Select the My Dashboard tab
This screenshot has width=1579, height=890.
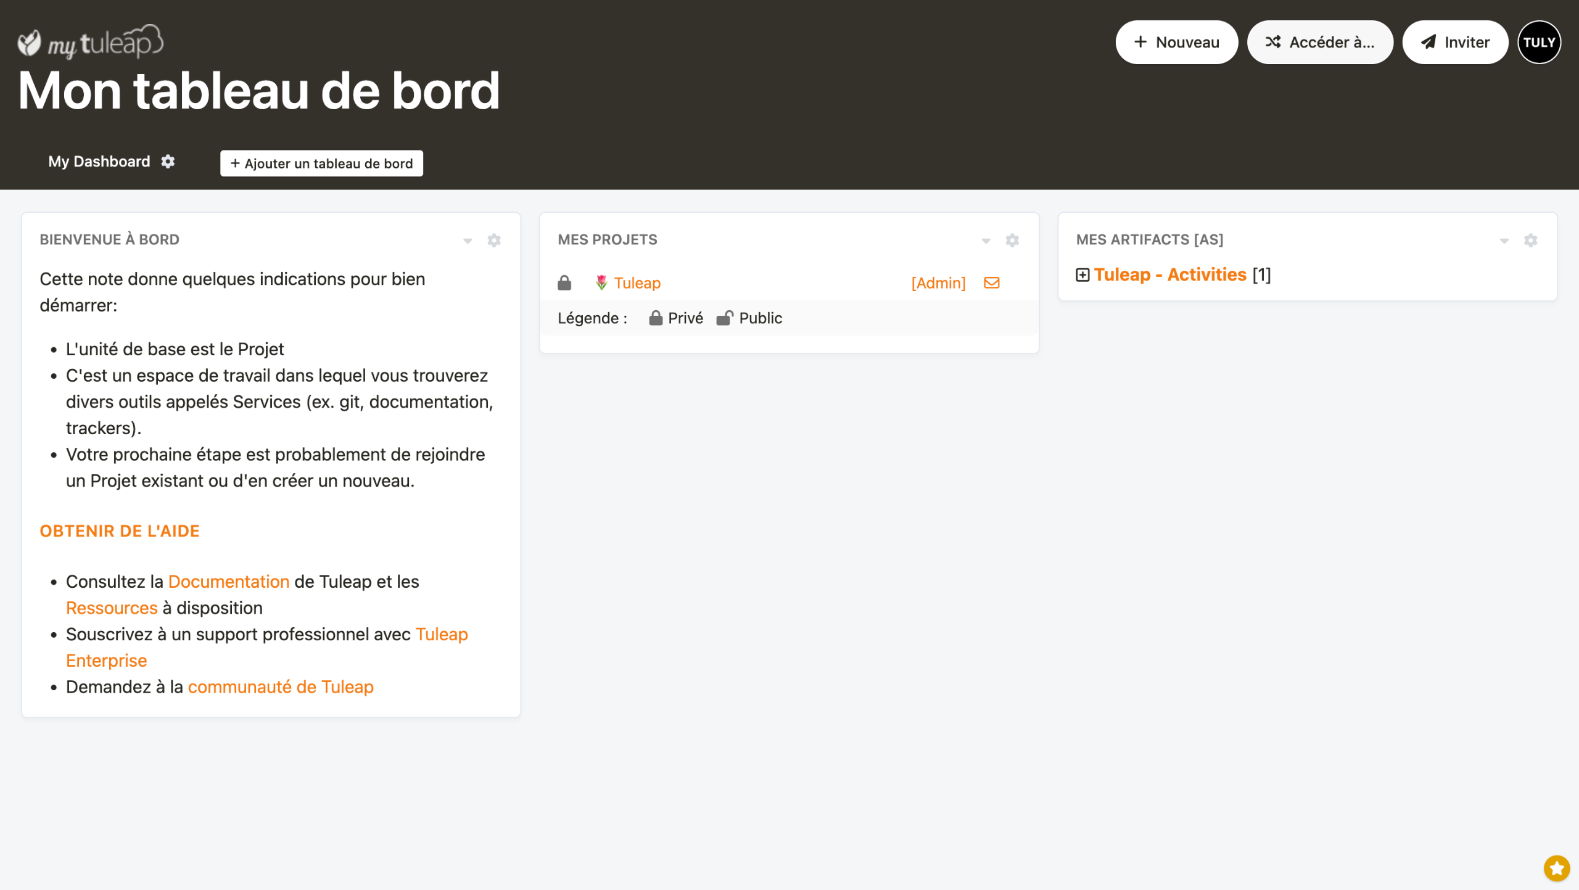[x=99, y=162]
